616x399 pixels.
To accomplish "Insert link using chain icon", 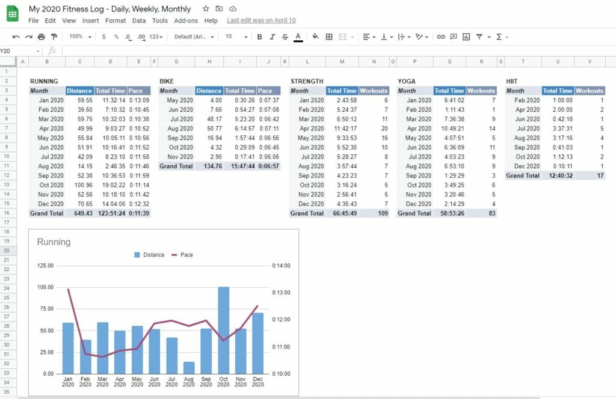I will [441, 37].
